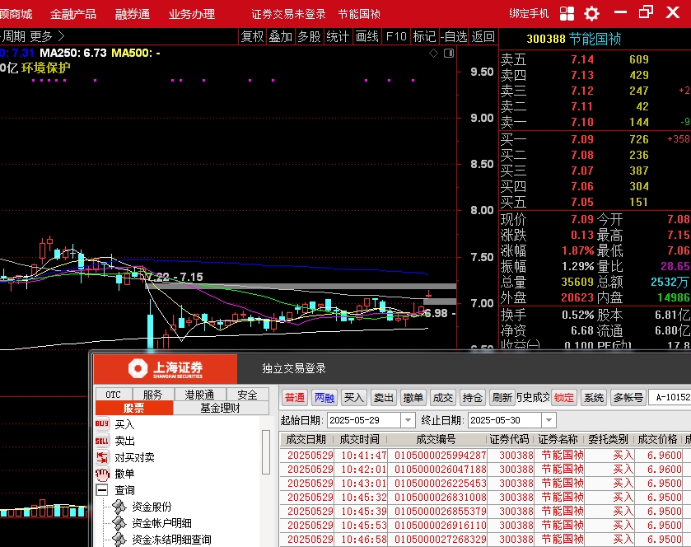Click the 系统 button

[594, 398]
